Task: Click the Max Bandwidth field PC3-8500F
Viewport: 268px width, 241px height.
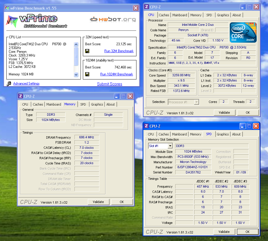Action: click(x=193, y=157)
